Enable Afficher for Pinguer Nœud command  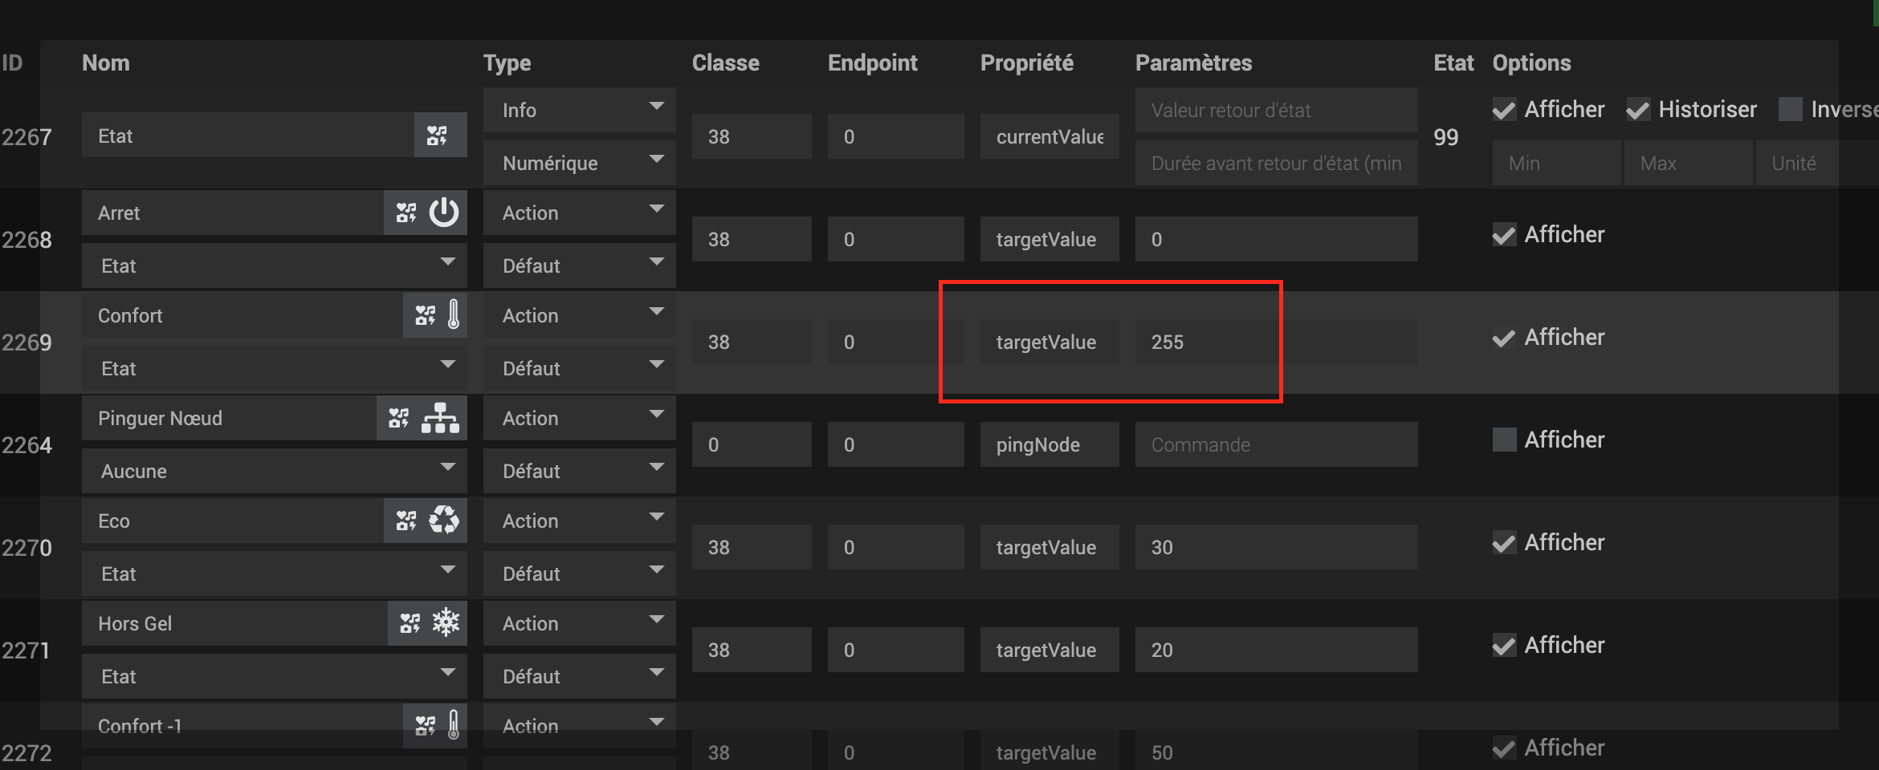click(x=1504, y=440)
